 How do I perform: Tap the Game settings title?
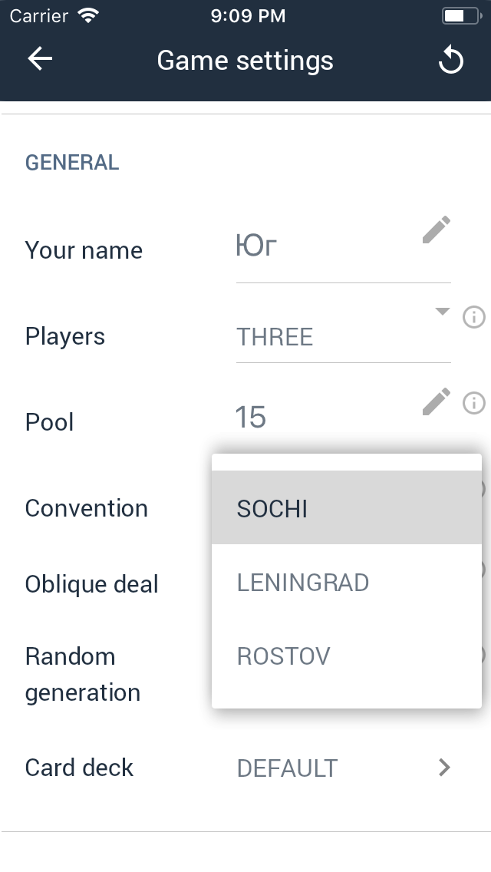point(245,61)
